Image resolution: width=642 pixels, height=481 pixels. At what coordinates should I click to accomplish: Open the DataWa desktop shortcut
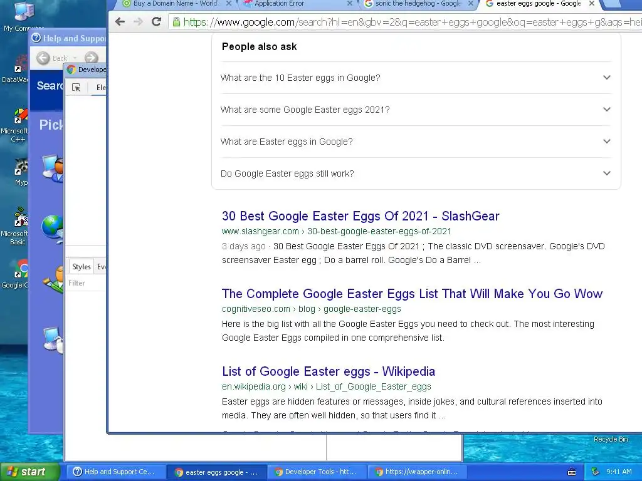(16, 70)
